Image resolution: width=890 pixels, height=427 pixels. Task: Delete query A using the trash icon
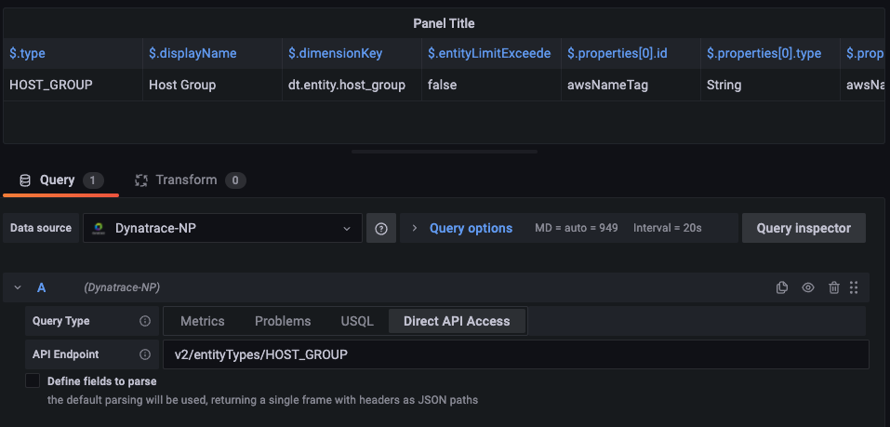coord(834,287)
